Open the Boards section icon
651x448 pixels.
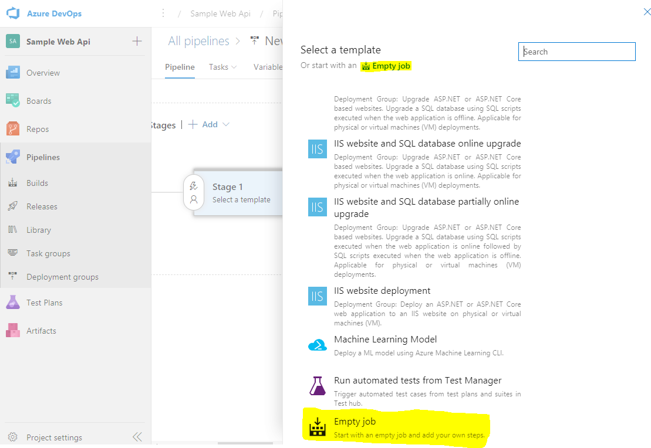pyautogui.click(x=13, y=101)
